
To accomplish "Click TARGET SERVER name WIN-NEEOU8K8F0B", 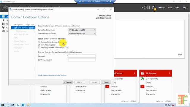I will [104, 18].
